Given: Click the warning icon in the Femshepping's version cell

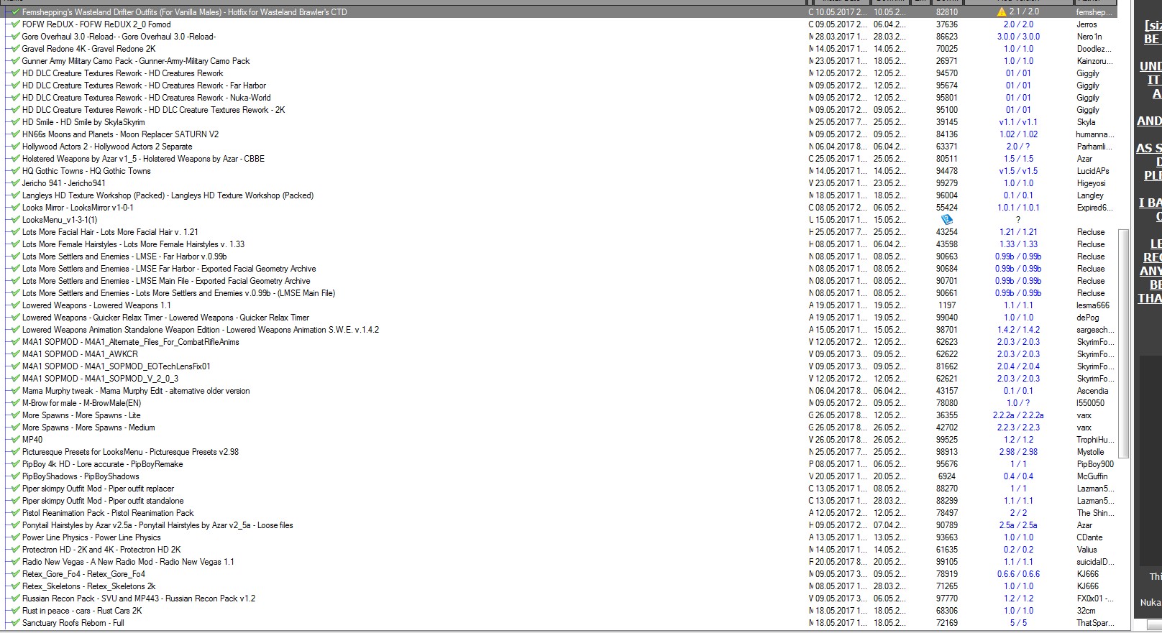Looking at the screenshot, I should (1002, 12).
